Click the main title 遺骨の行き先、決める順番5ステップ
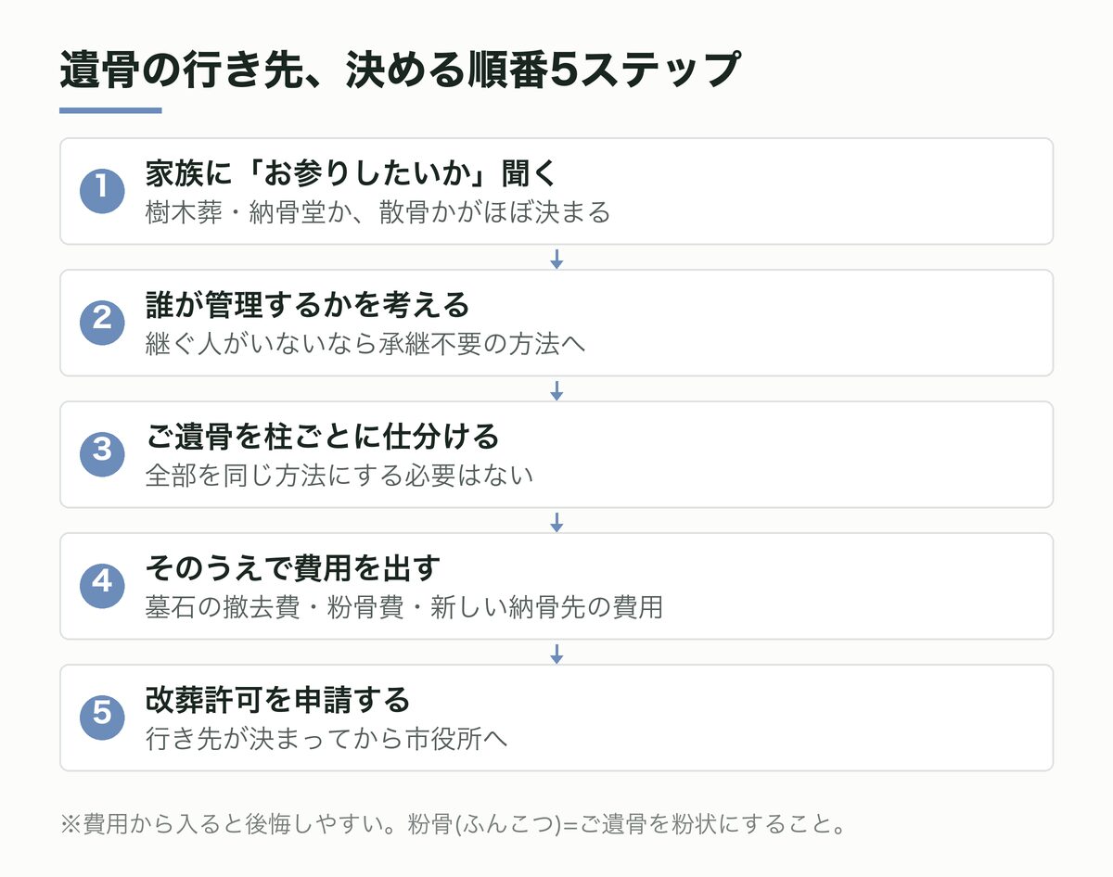This screenshot has width=1113, height=877. coord(400,70)
